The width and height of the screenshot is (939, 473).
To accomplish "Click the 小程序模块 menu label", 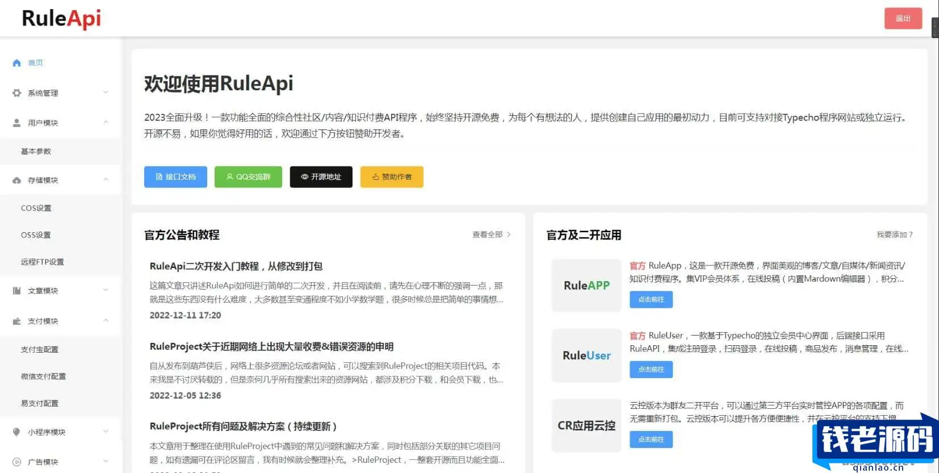I will [47, 432].
